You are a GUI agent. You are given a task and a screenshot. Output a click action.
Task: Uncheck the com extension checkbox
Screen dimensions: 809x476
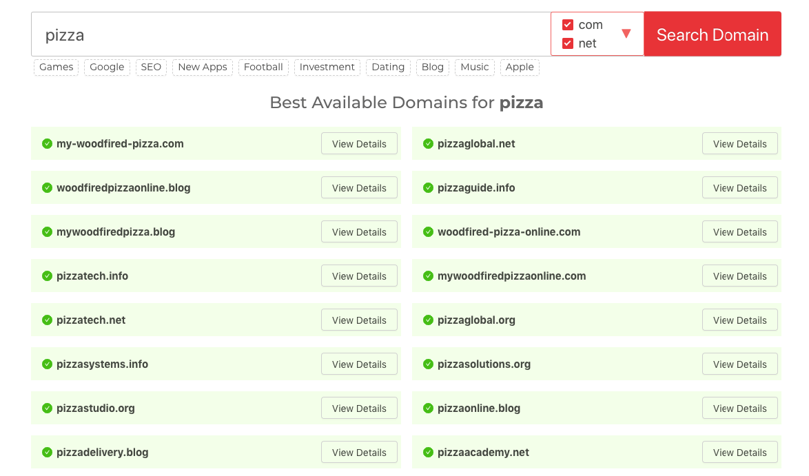pos(568,24)
